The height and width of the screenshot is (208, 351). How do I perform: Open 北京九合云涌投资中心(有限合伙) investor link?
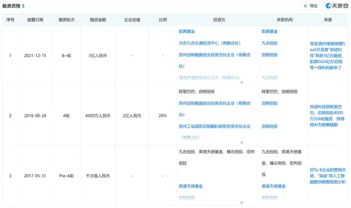coord(210,43)
